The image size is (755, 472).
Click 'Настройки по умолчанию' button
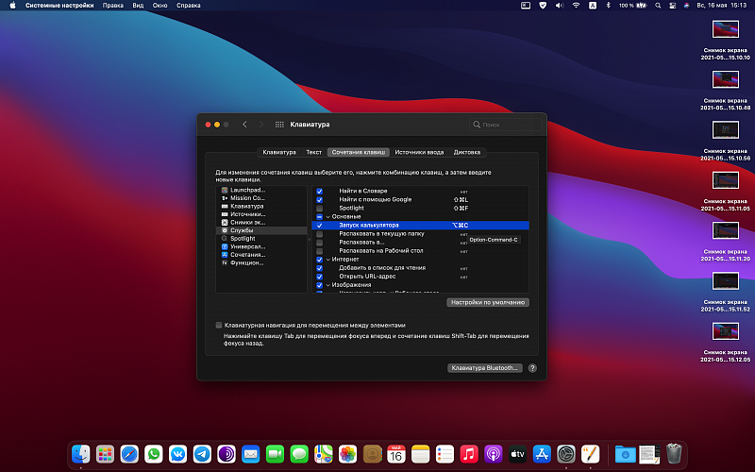(x=488, y=302)
